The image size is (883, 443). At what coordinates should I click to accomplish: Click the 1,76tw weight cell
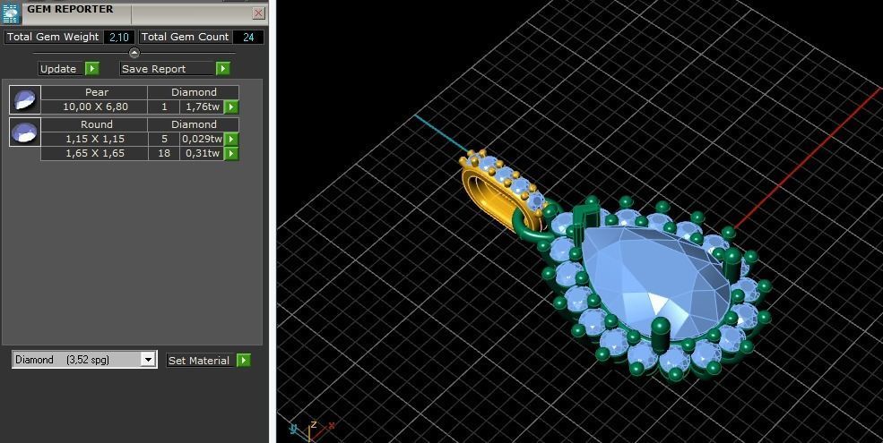click(x=202, y=106)
